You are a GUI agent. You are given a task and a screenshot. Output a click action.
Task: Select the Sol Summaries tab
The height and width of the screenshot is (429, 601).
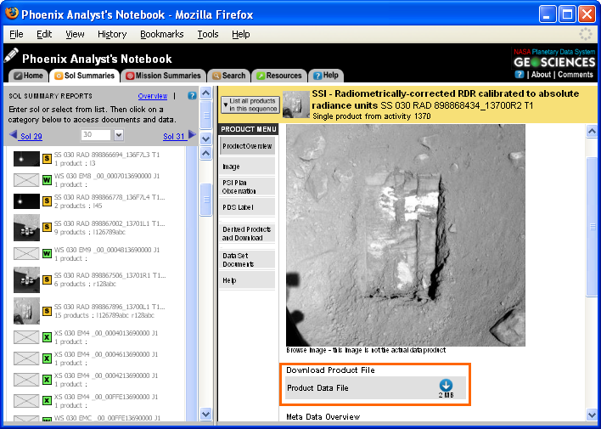click(x=85, y=76)
